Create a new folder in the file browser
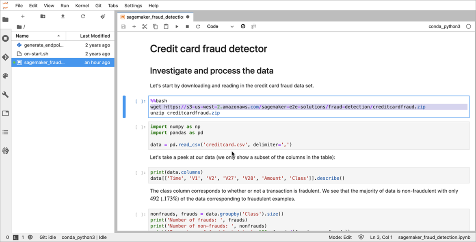 [x=43, y=17]
